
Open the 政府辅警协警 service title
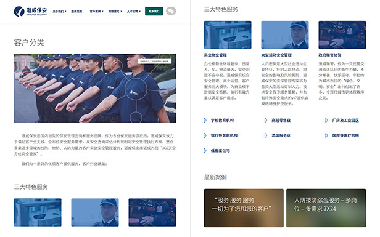pos(330,55)
